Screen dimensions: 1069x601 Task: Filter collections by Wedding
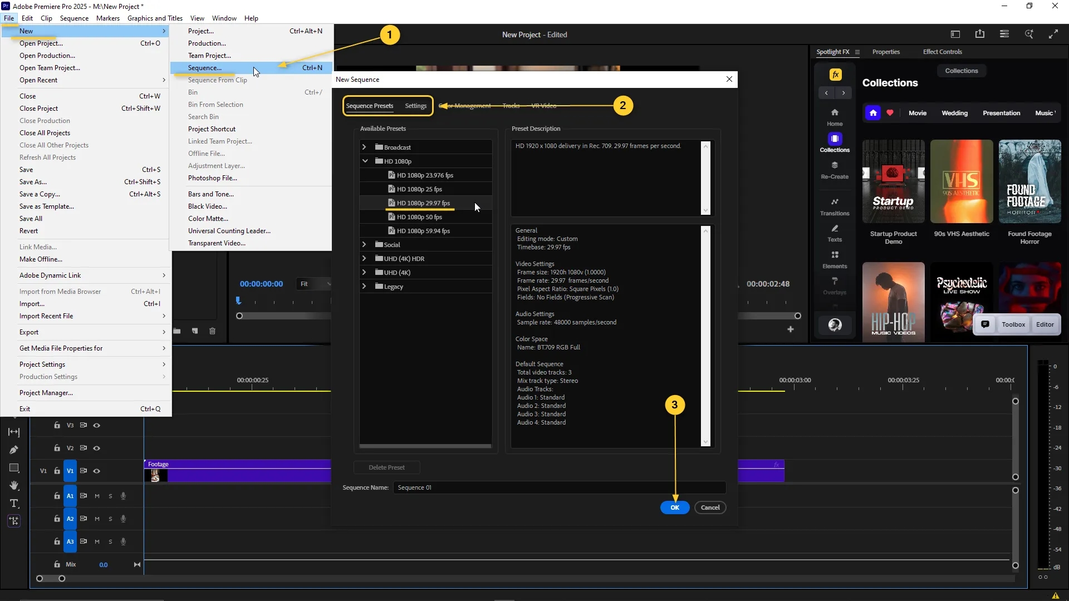[954, 113]
